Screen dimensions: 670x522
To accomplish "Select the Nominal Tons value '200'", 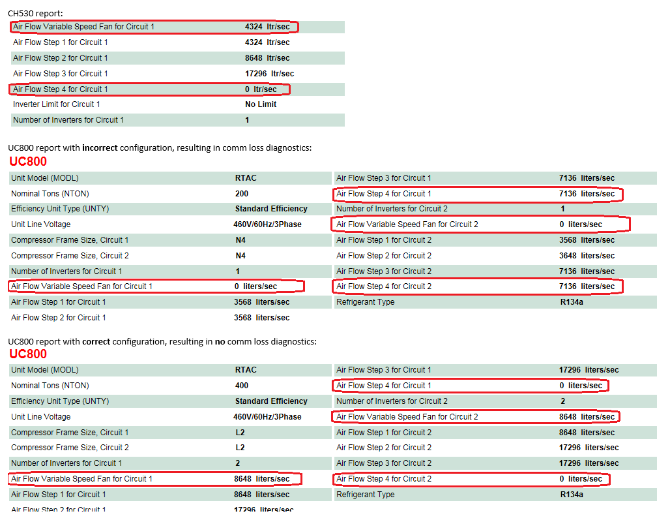I will pos(242,194).
